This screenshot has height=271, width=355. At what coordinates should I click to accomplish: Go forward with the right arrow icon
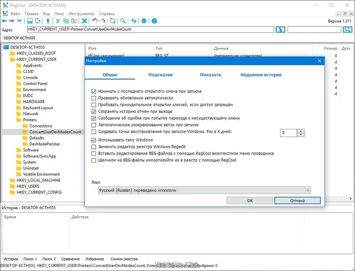point(12,21)
